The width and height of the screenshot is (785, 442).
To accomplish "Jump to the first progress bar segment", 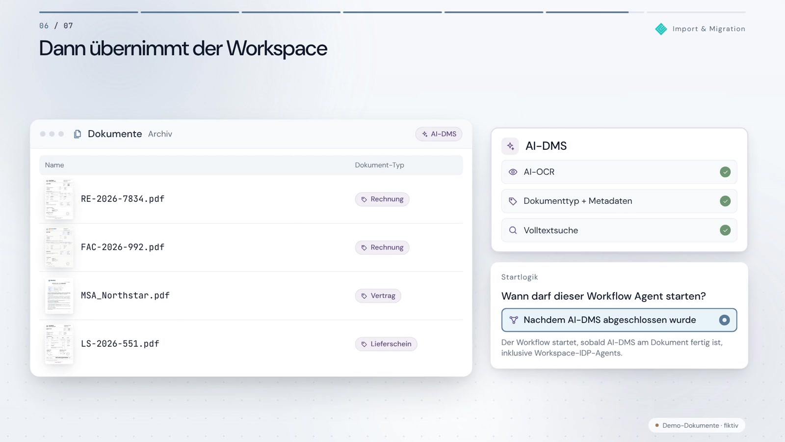I will (x=88, y=12).
